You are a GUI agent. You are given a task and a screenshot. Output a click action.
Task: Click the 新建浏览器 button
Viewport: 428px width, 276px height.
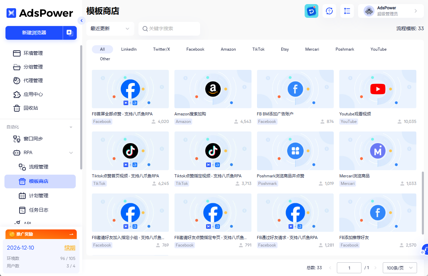[34, 33]
